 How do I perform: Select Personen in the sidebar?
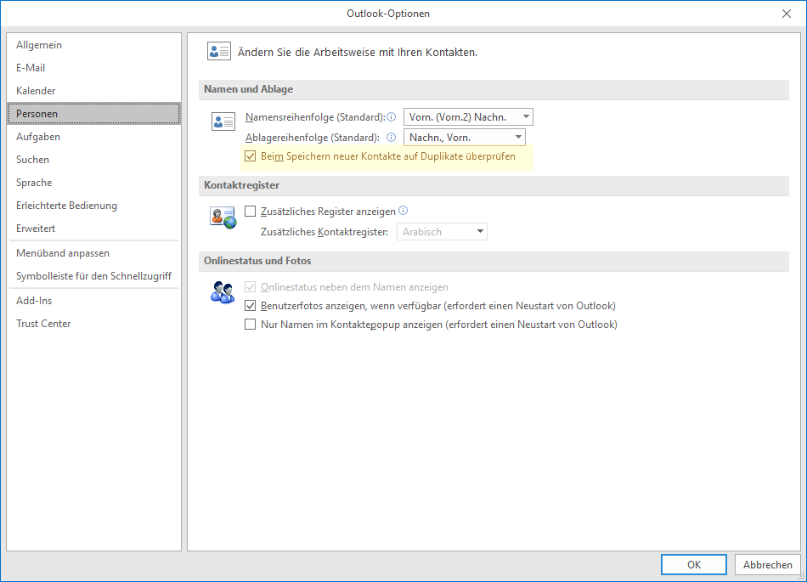point(93,114)
